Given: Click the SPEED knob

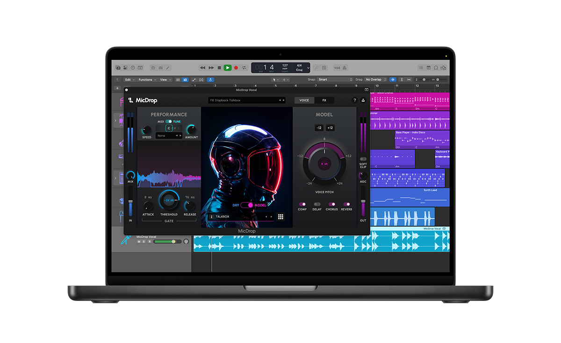Looking at the screenshot, I should click(147, 130).
